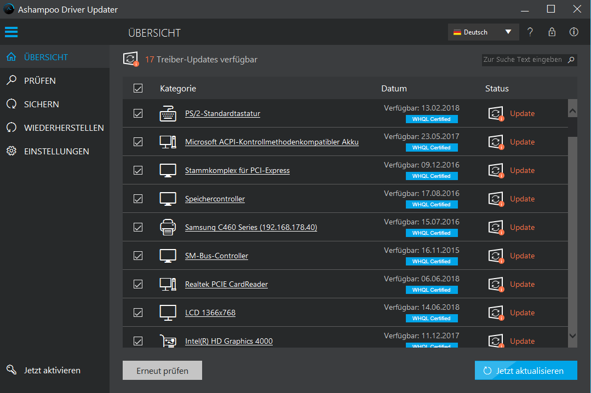Image resolution: width=591 pixels, height=393 pixels.
Task: Open the info circle icon
Action: click(x=573, y=32)
